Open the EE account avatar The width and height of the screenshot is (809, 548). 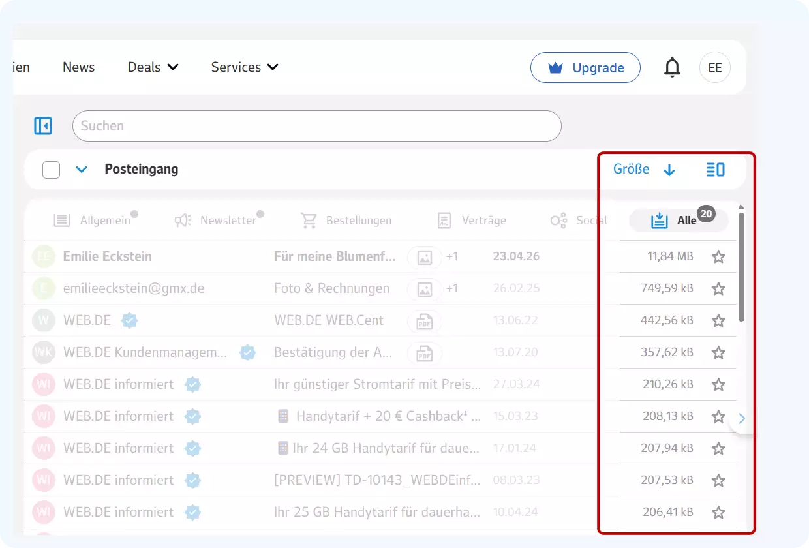[715, 68]
